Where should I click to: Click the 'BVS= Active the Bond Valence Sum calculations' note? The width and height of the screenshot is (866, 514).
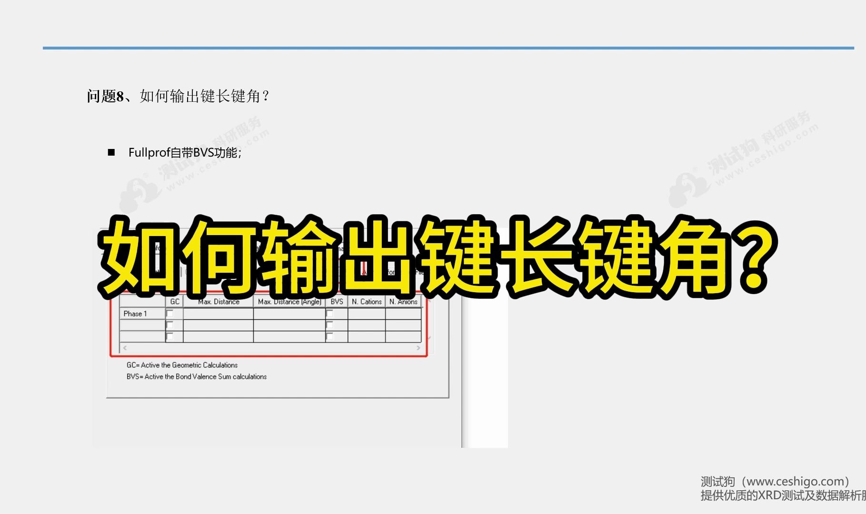(x=196, y=376)
